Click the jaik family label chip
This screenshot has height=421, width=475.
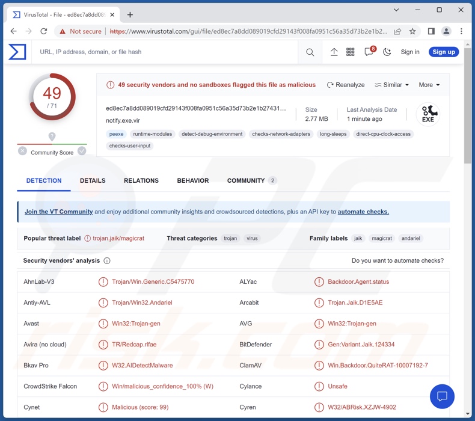click(358, 239)
